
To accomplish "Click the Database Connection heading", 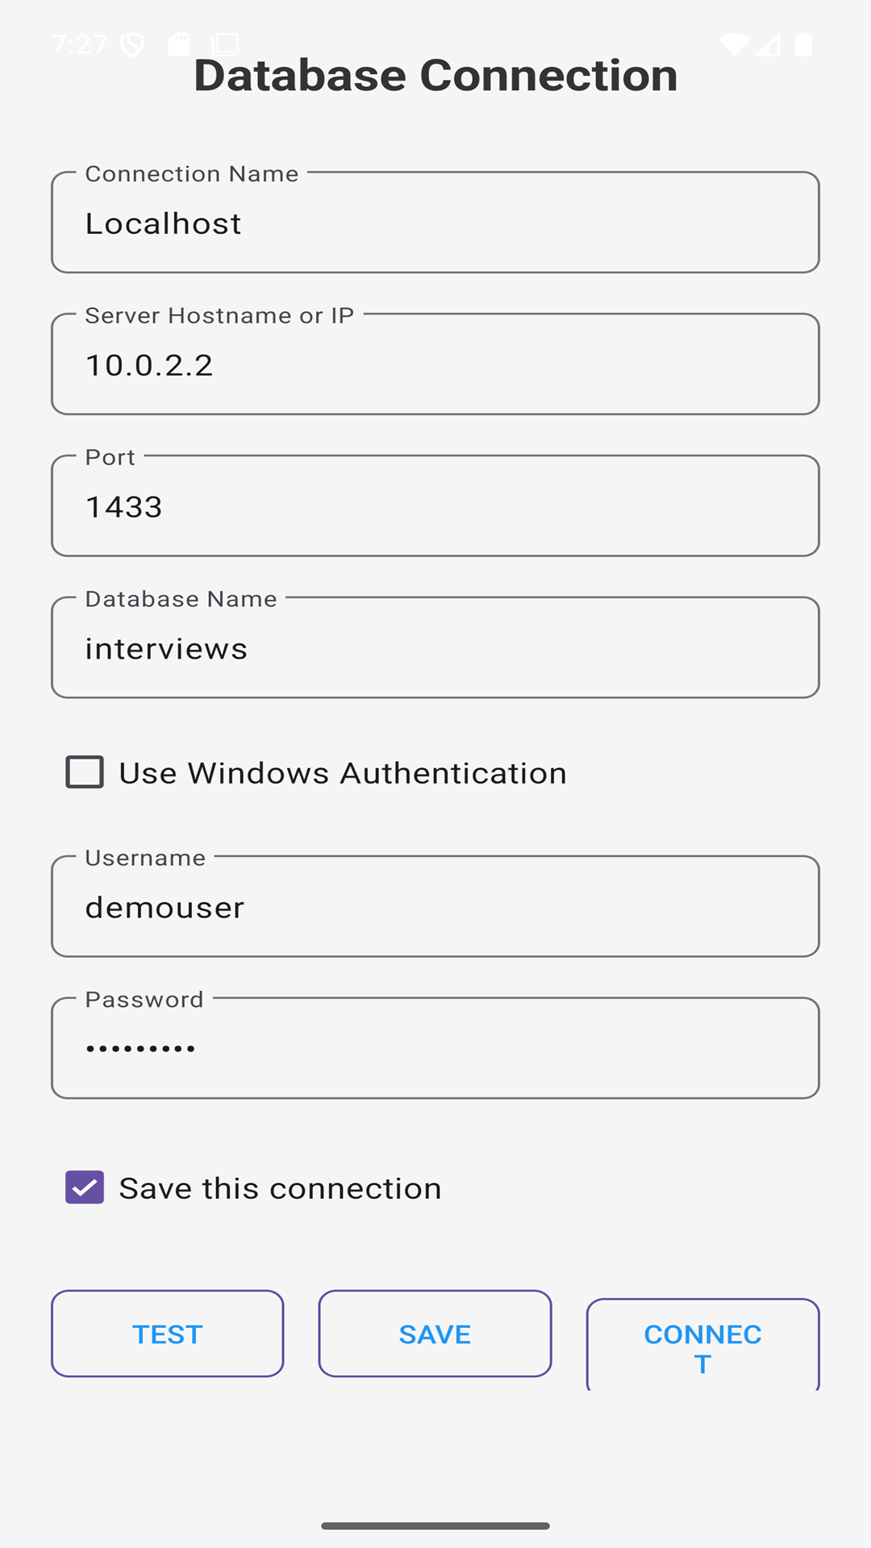I will pos(435,76).
